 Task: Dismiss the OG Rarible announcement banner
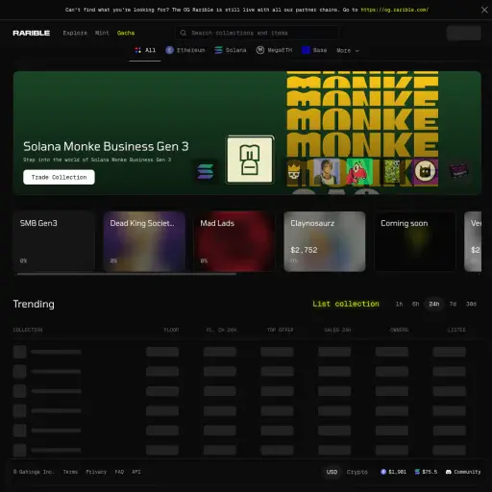[x=484, y=10]
